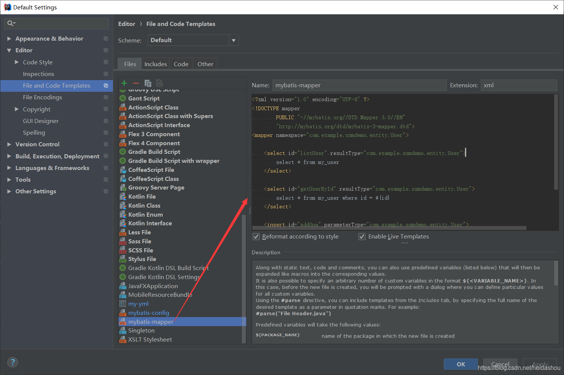
Task: Click the Gradle Build Script icon
Action: (123, 152)
